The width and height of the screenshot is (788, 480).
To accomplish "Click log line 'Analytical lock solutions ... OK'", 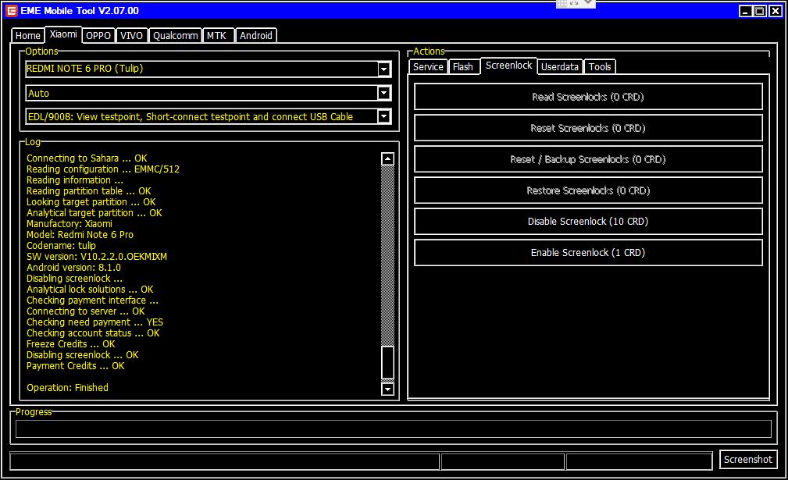I will click(90, 290).
